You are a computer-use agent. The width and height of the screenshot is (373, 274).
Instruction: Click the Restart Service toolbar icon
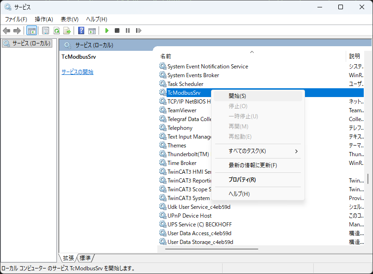(138, 30)
